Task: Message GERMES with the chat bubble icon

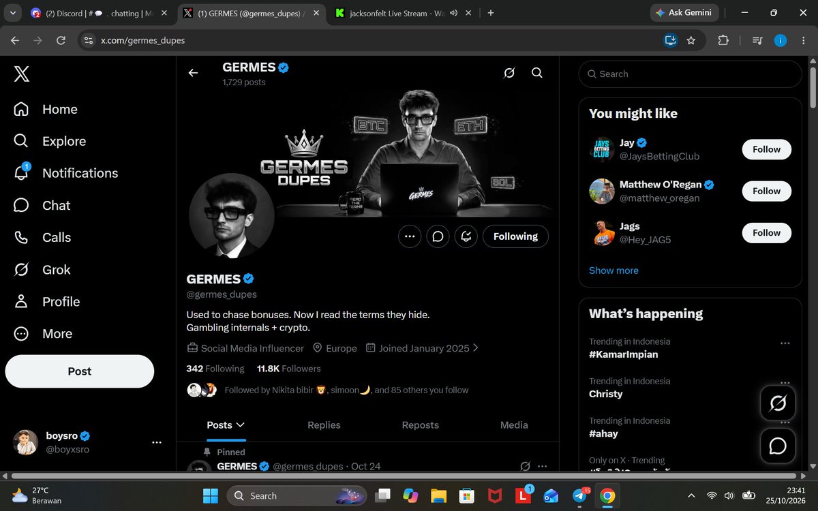Action: (x=438, y=236)
